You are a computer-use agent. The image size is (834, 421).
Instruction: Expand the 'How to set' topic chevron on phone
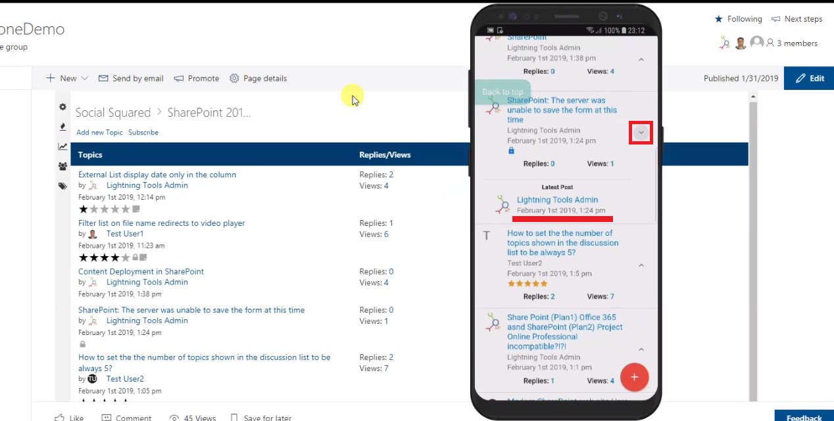tap(641, 265)
